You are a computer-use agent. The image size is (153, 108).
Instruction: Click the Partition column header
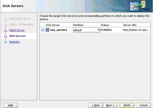click(87, 25)
